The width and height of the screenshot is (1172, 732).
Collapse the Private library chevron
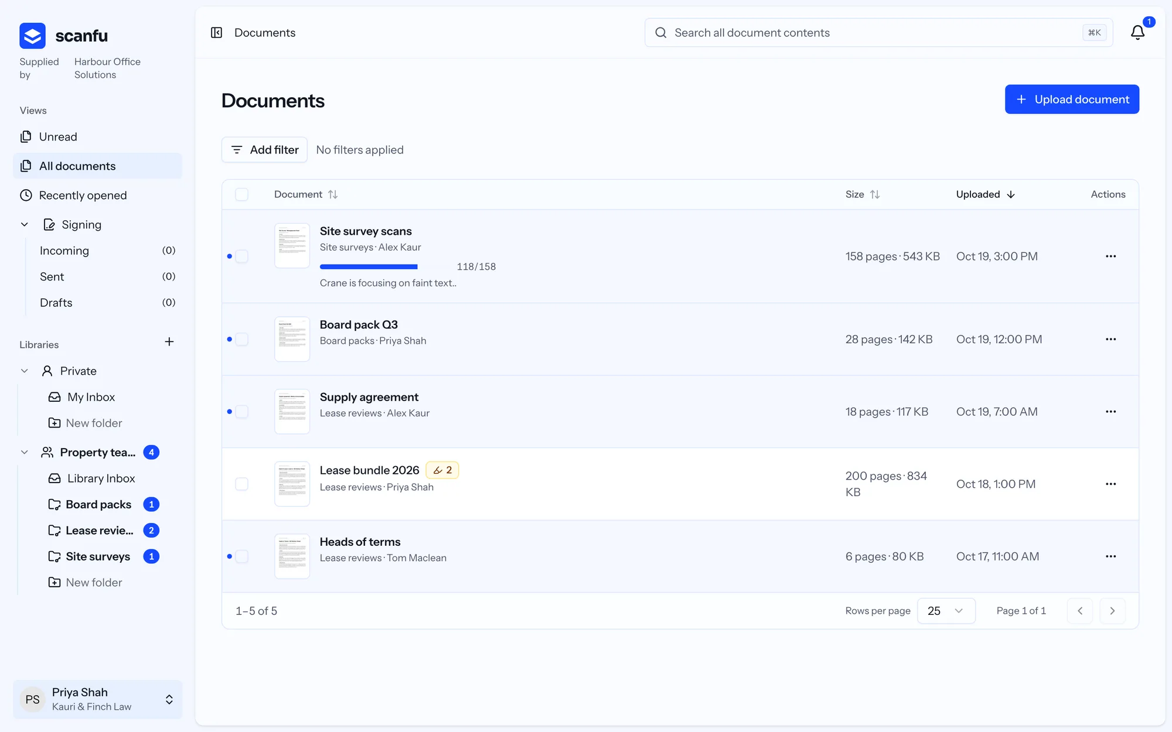pyautogui.click(x=25, y=371)
